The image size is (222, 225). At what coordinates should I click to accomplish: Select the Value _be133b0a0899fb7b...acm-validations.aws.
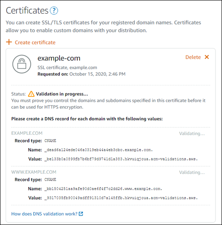[x=121, y=159]
